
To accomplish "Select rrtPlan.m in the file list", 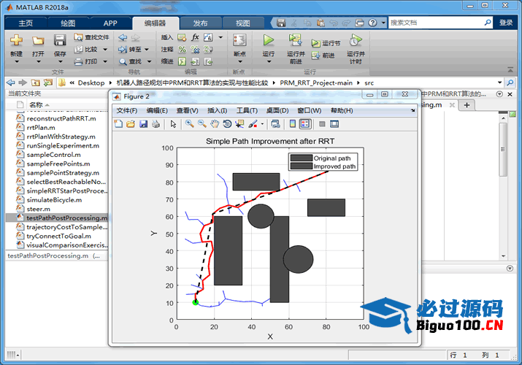I will (x=41, y=127).
